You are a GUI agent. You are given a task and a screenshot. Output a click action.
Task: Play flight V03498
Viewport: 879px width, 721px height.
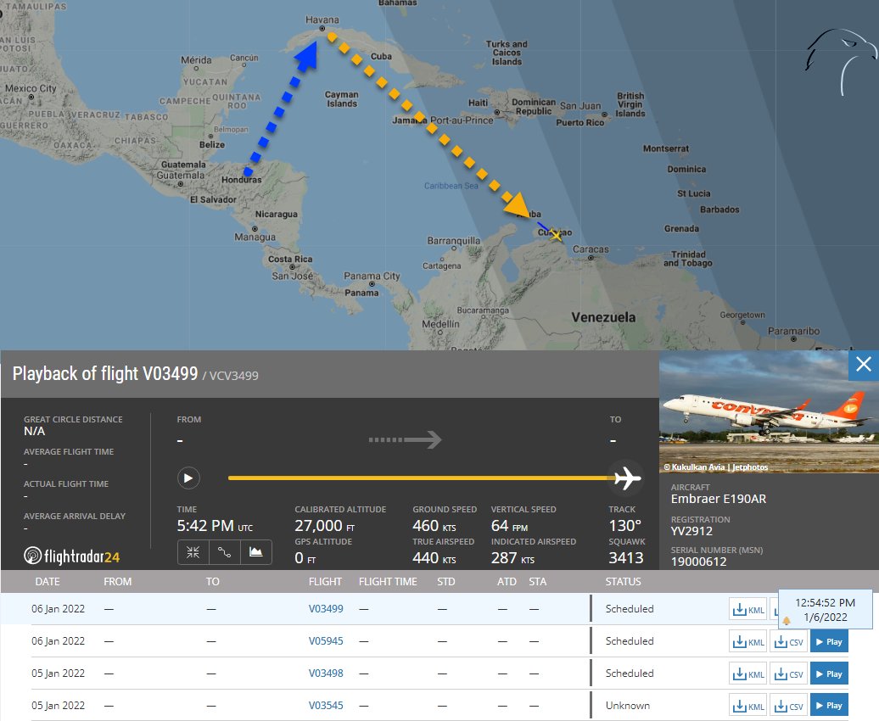(x=829, y=673)
